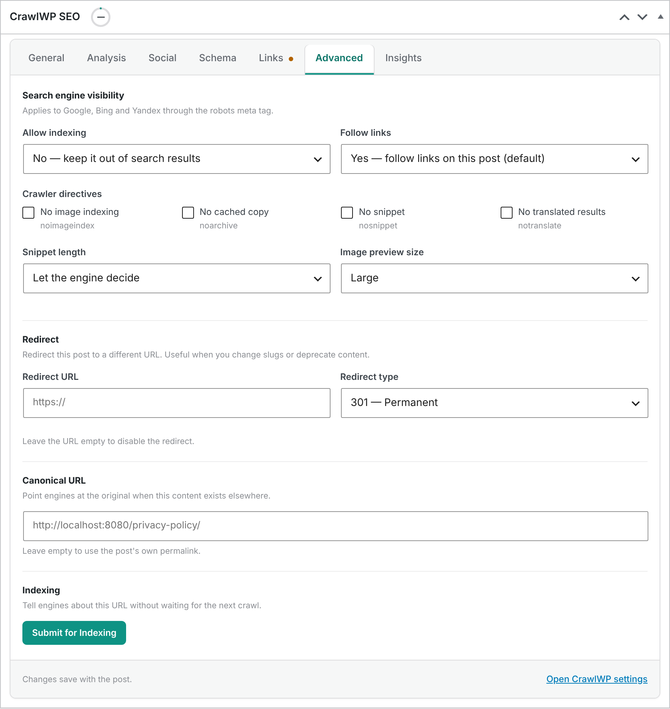670x709 pixels.
Task: Click into the Canonical URL field
Action: point(335,526)
